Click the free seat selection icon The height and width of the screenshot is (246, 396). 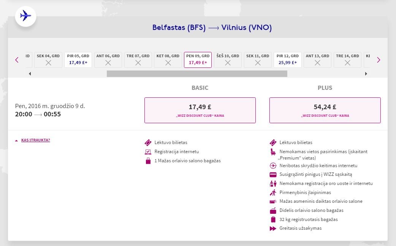click(273, 152)
